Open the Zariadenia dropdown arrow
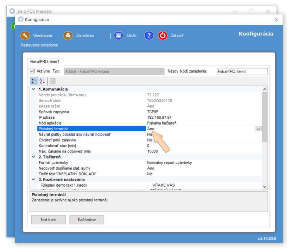This screenshot has height=250, width=291. click(x=105, y=36)
